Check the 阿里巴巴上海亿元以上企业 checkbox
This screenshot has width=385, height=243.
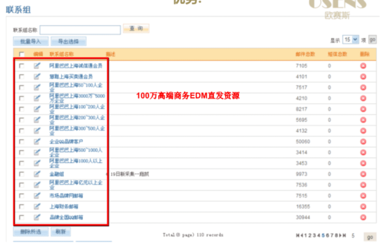pos(22,185)
